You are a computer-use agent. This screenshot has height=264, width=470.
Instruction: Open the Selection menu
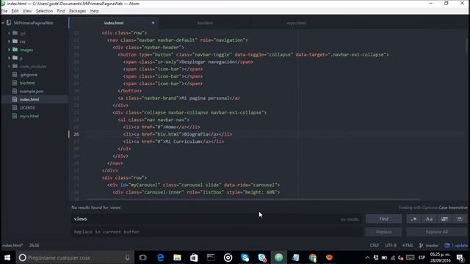(x=44, y=11)
